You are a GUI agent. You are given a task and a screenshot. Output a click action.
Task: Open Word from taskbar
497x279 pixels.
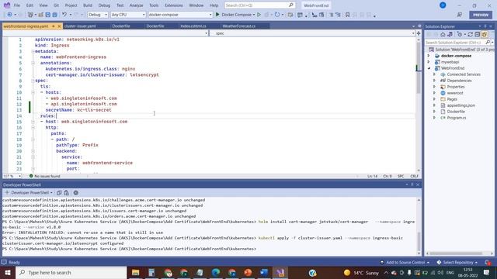(x=264, y=272)
